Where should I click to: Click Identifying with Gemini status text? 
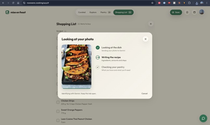(79, 94)
